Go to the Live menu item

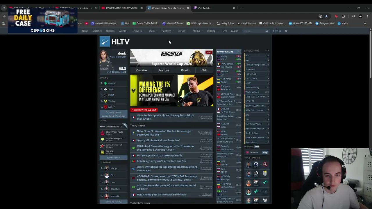(x=225, y=31)
